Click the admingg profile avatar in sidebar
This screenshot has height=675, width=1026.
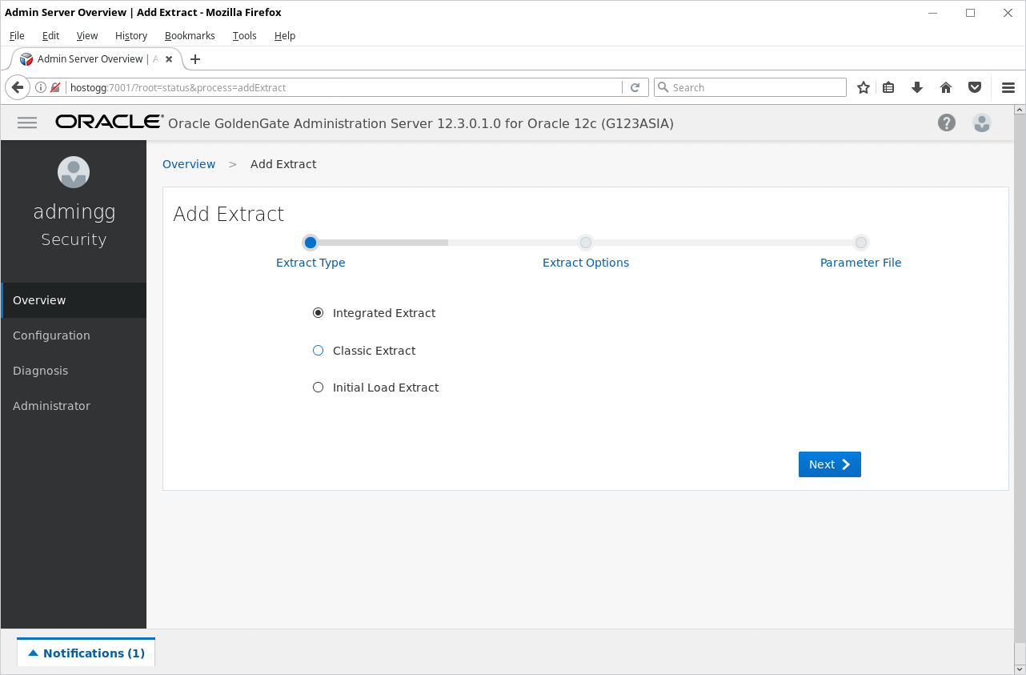(x=74, y=172)
